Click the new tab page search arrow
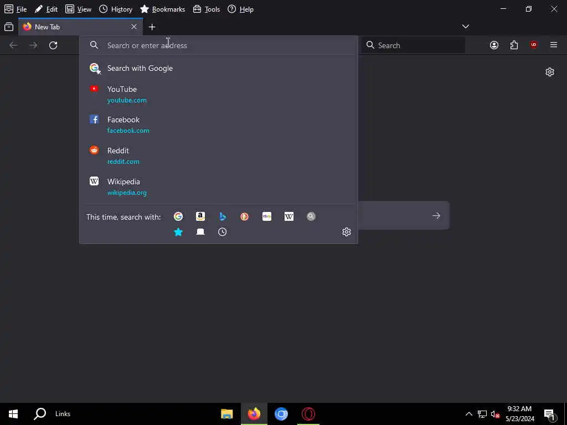 [x=436, y=216]
